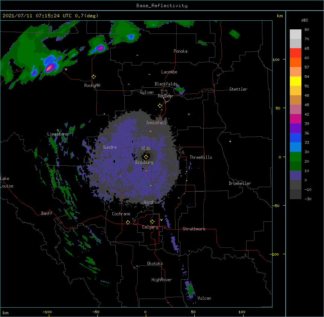Click the white plus marker north of Drumheller
This screenshot has height=317, width=324.
tap(230, 141)
